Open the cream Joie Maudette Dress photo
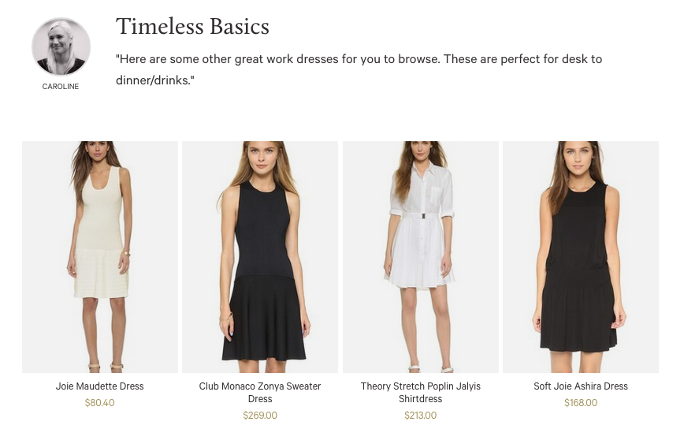684x429 pixels. (x=100, y=256)
